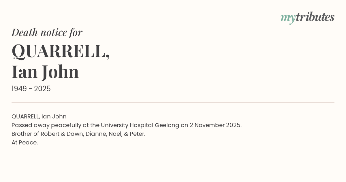Click the names "Robert & Dawn"

point(61,134)
